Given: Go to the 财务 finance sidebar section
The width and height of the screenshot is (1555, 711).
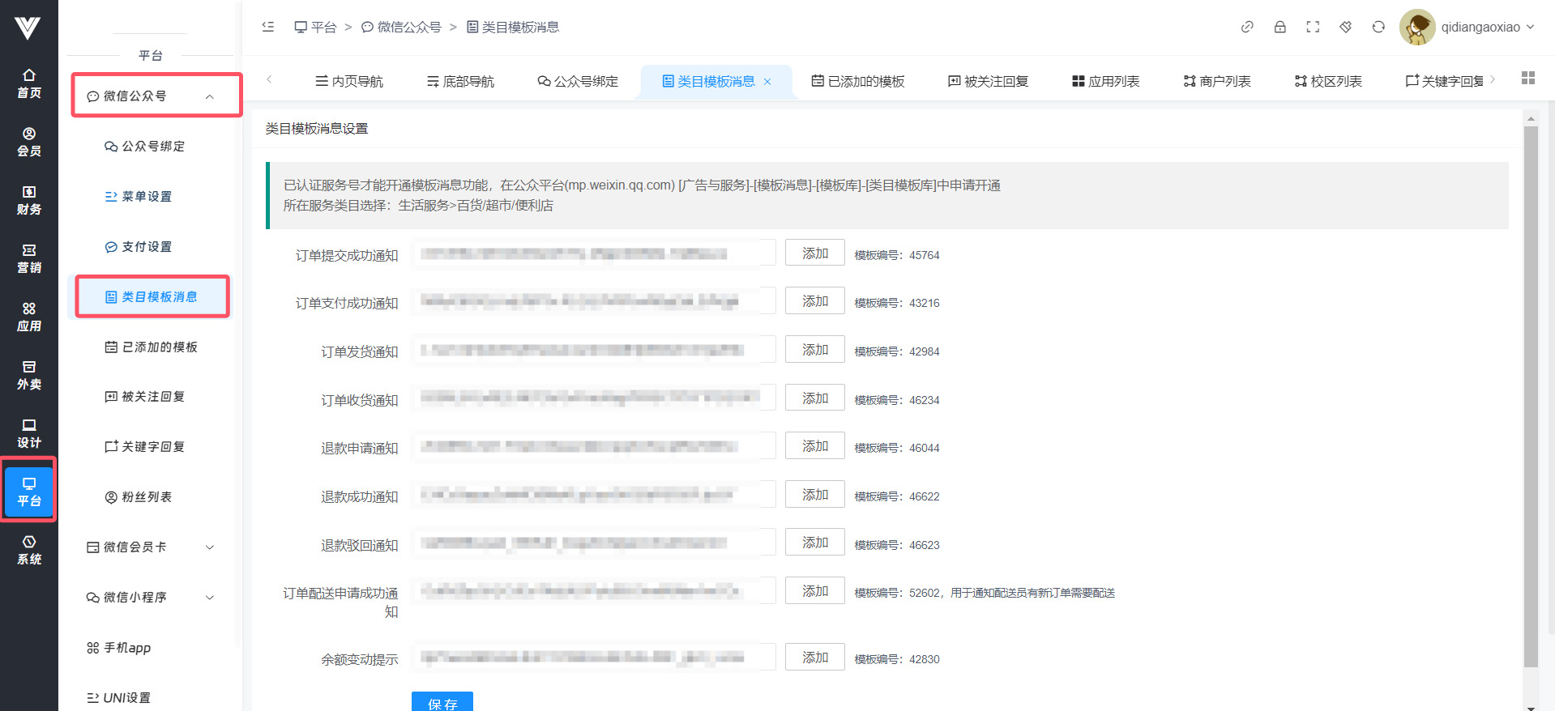Looking at the screenshot, I should coord(29,200).
